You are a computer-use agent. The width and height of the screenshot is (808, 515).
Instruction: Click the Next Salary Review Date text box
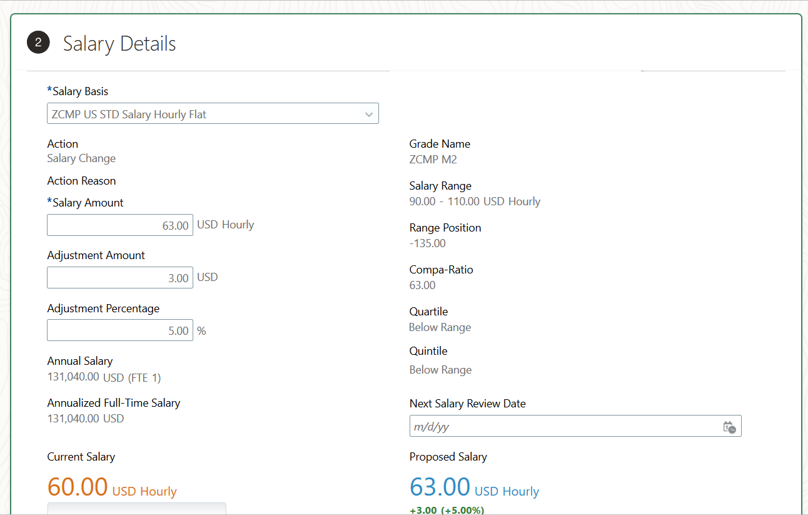pyautogui.click(x=563, y=427)
